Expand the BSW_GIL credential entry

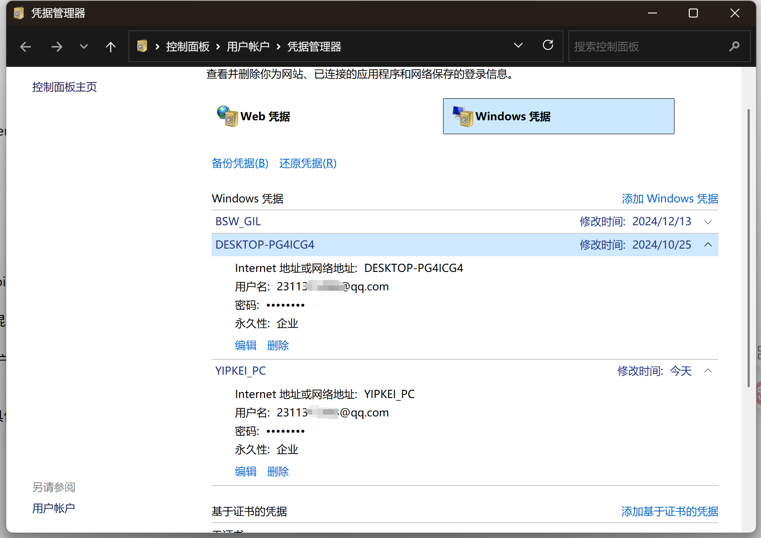pyautogui.click(x=708, y=221)
